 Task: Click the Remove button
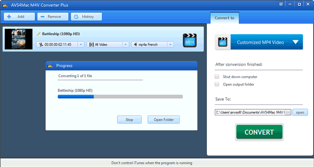click(52, 17)
